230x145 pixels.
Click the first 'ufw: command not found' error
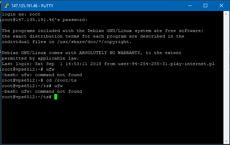[x=42, y=75]
